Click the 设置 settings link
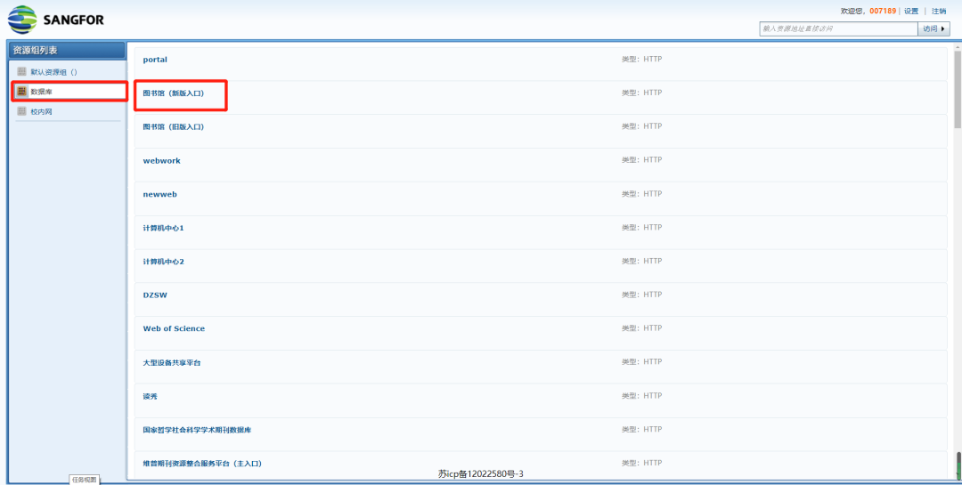This screenshot has height=485, width=962. pyautogui.click(x=911, y=11)
